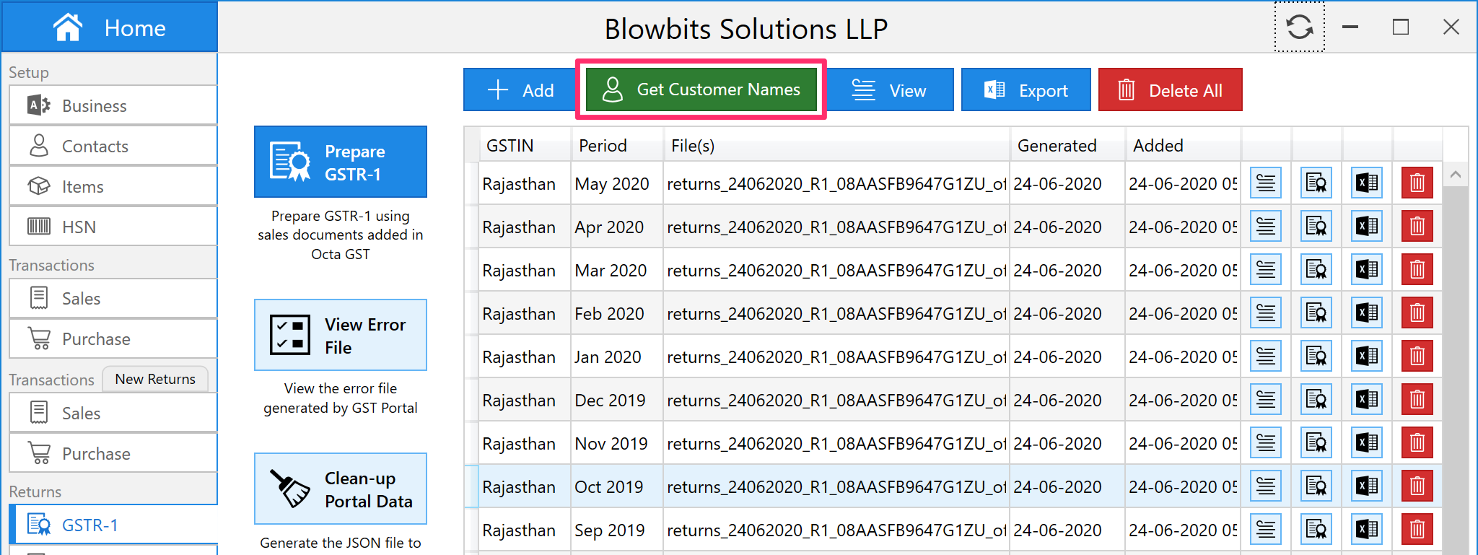Image resolution: width=1478 pixels, height=555 pixels.
Task: Export Apr 2020 return to Excel
Action: (x=1366, y=227)
